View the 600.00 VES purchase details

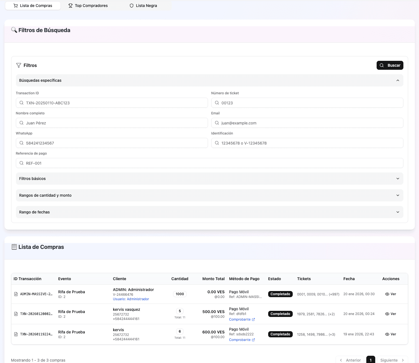391,334
